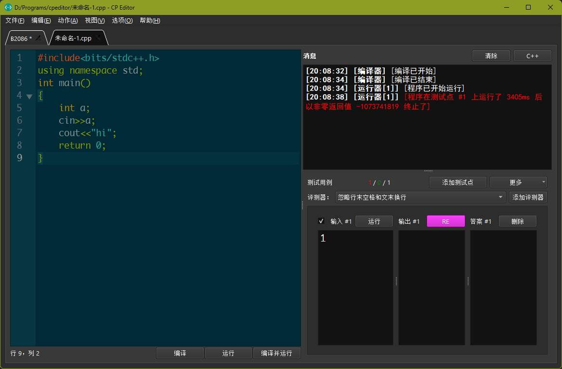Click the 添加评测器 button
The width and height of the screenshot is (562, 369).
pyautogui.click(x=528, y=197)
